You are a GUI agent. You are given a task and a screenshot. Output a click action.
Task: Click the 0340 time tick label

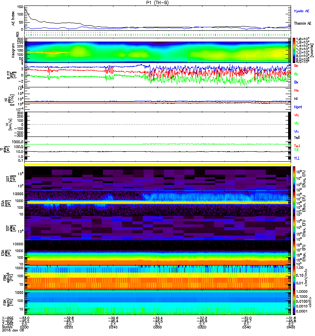[247, 327]
